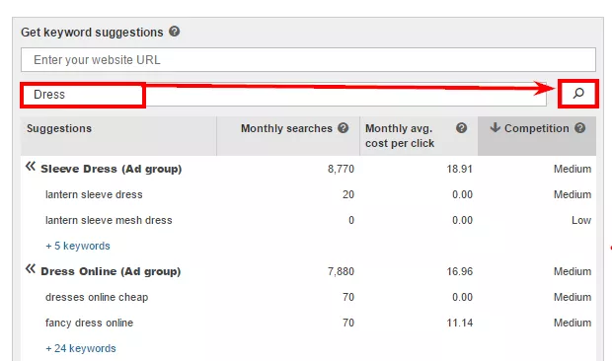Viewport: 612px width, 361px height.
Task: Focus the Enter your website URL field
Action: 308,59
